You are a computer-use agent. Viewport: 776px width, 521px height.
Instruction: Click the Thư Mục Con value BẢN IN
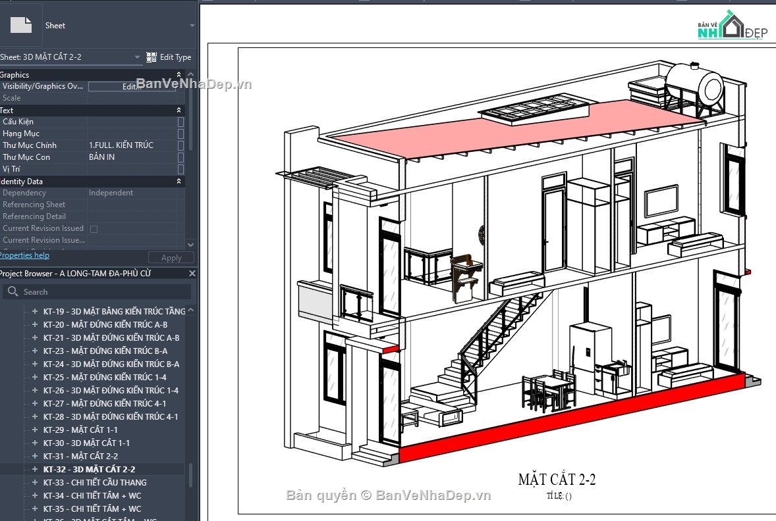[102, 157]
